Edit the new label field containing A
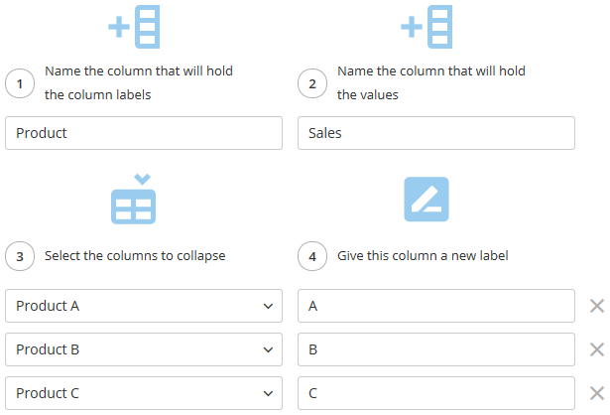This screenshot has height=415, width=610. pos(436,306)
